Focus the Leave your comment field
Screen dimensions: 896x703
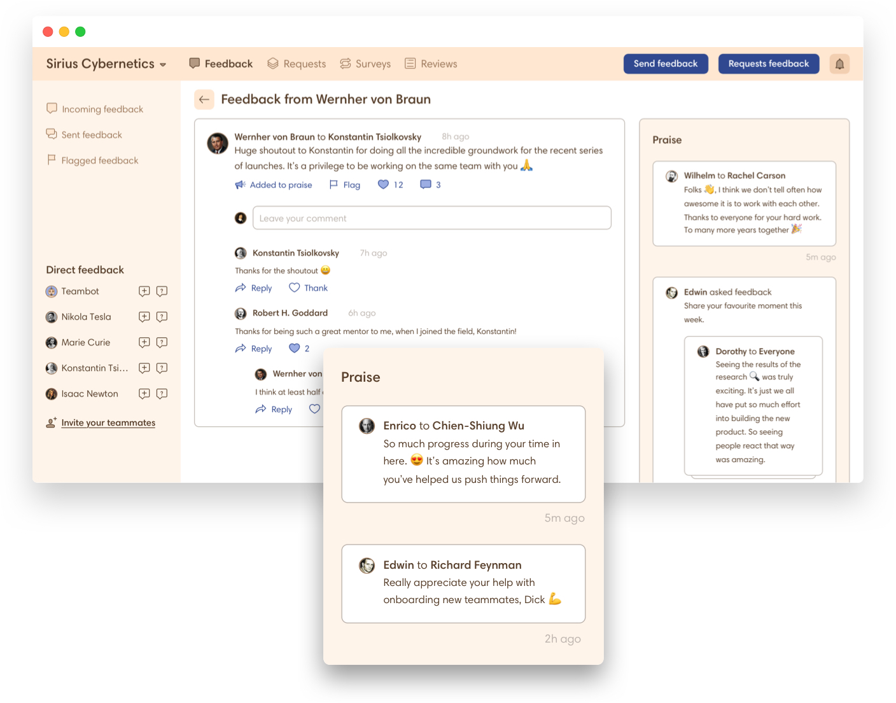tap(431, 218)
